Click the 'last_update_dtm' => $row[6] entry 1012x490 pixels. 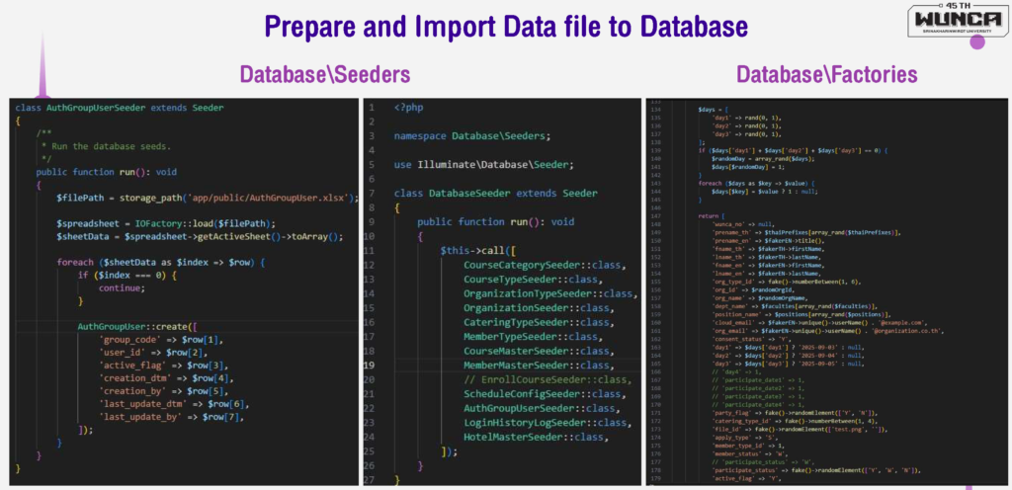174,404
